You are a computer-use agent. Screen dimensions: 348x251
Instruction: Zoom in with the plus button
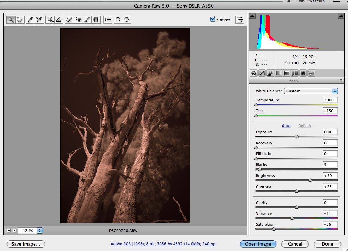(14, 230)
